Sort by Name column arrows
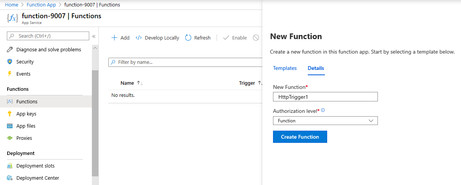461x185 pixels. (140, 83)
